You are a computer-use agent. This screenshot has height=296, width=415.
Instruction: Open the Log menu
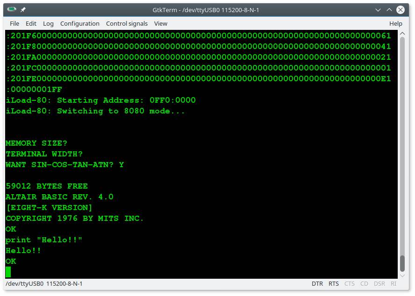click(x=48, y=23)
